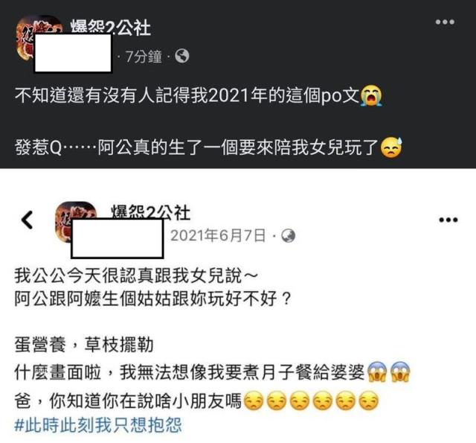The width and height of the screenshot is (476, 443).
Task: Open the three-dot menu on the dark post
Action: (x=445, y=22)
